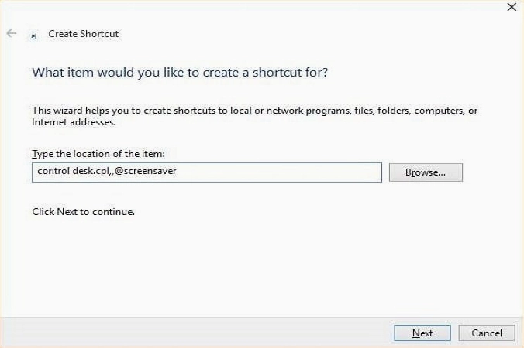Click blank dialog space below 'Click Next to continue'
The image size is (524, 348).
[x=233, y=263]
